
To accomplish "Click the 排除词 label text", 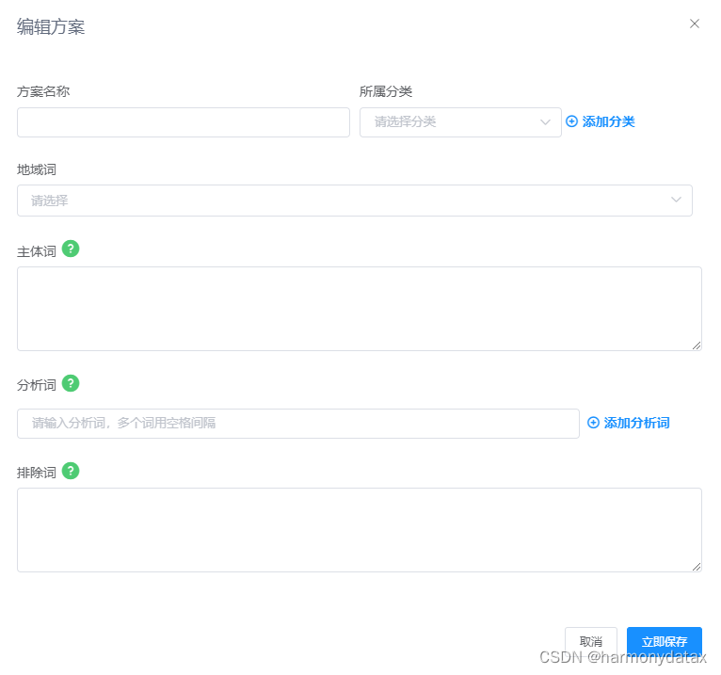I will click(x=37, y=473).
